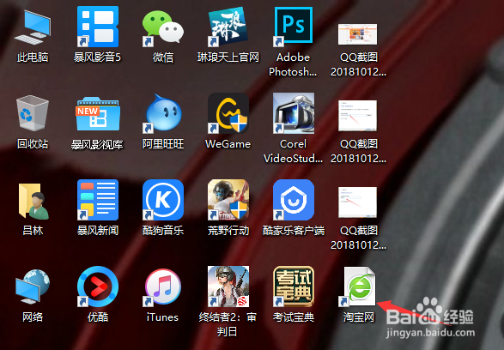Click the 阿里旺旺 blue droplet icon

click(x=163, y=113)
